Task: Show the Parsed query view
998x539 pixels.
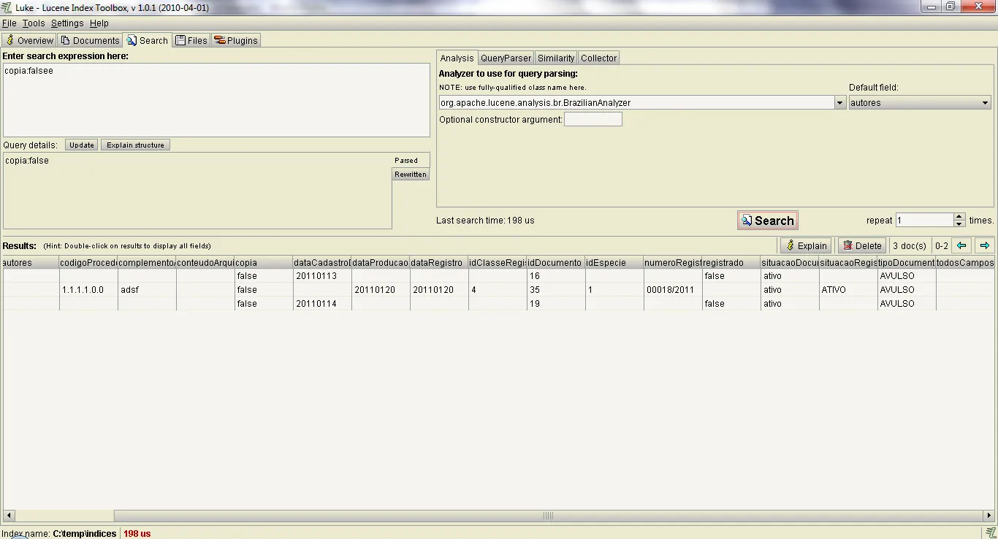Action: coord(411,161)
